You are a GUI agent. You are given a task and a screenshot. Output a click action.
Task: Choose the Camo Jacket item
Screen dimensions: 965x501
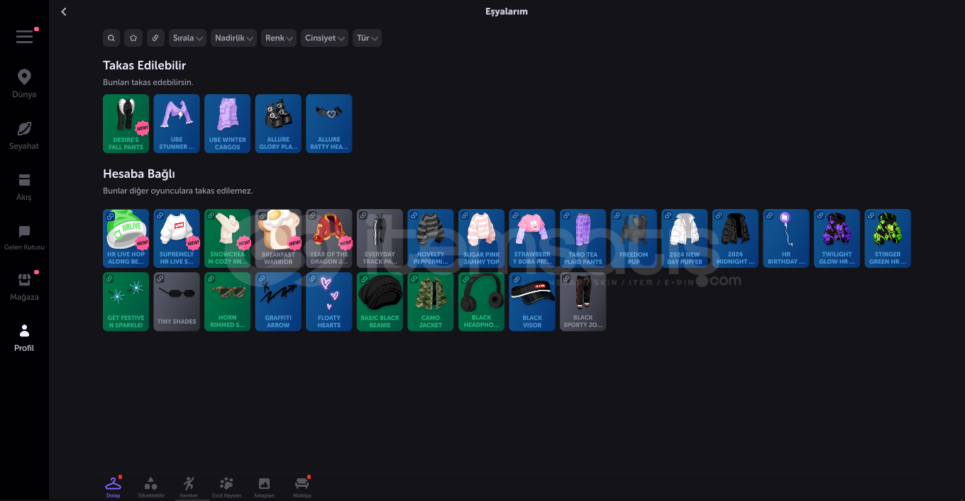pos(430,302)
